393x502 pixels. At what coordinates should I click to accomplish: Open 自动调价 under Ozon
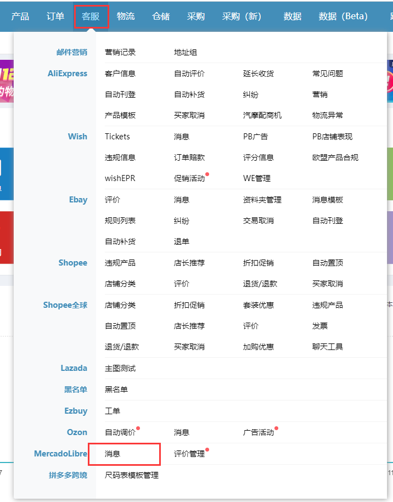click(x=120, y=432)
